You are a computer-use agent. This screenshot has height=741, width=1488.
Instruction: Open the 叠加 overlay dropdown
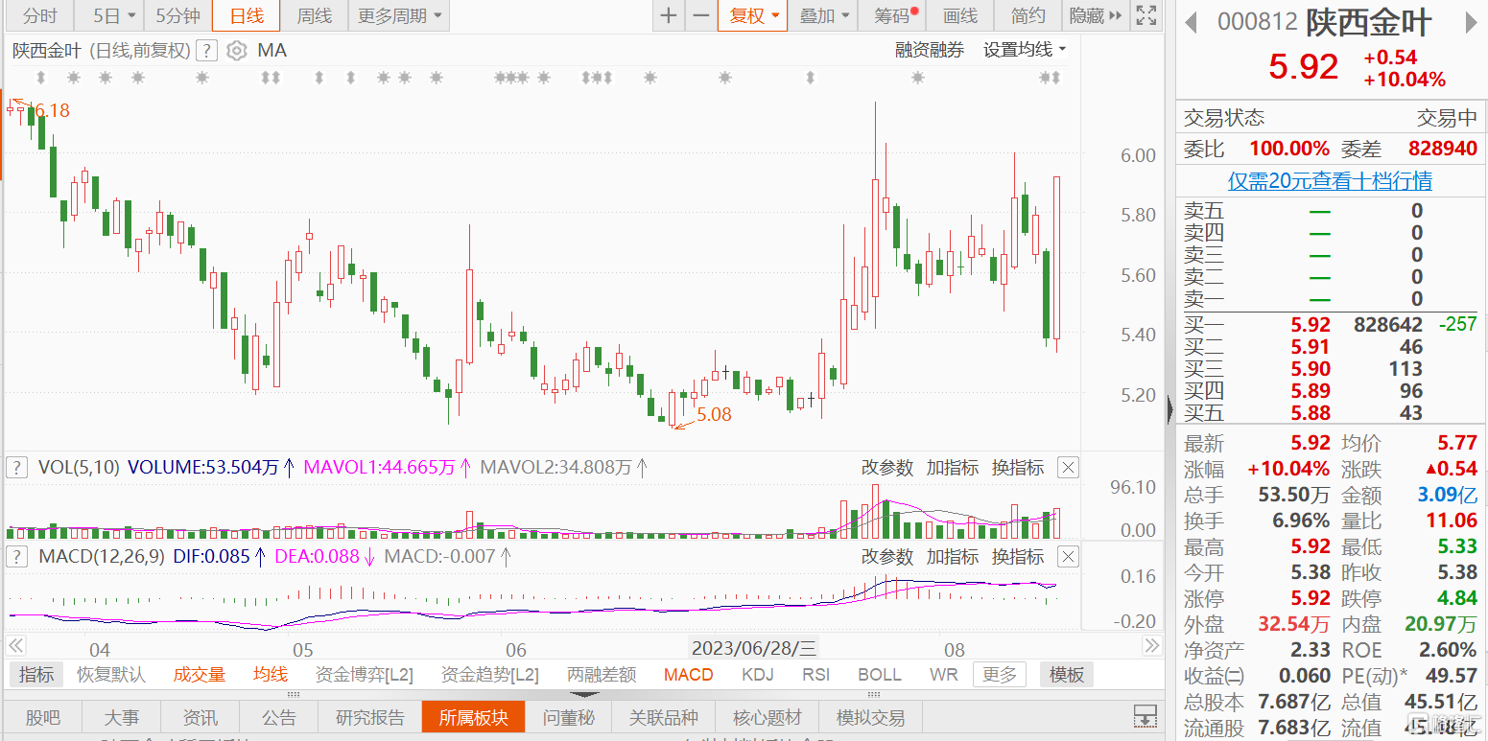tap(825, 15)
